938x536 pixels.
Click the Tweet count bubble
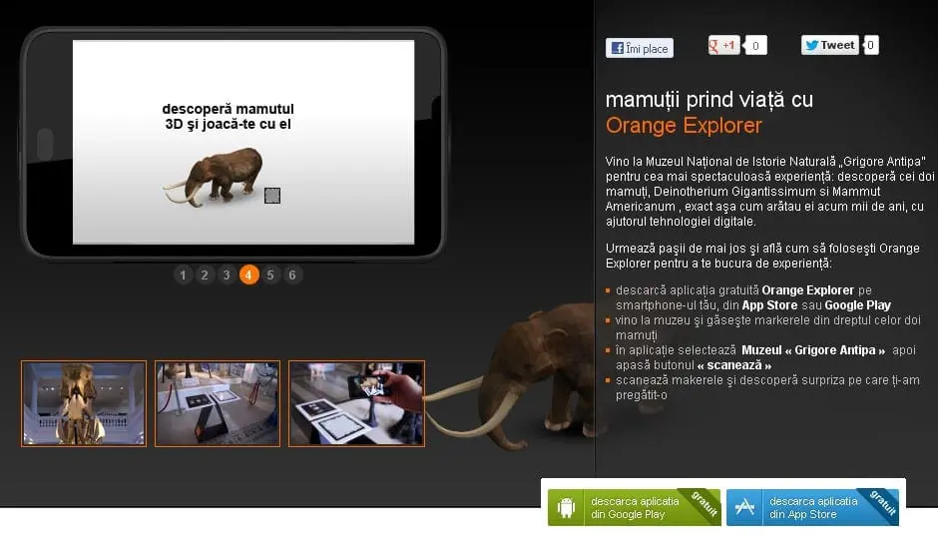click(870, 45)
